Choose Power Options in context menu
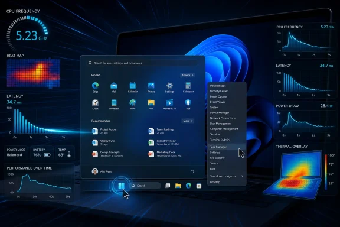The width and height of the screenshot is (340, 227). [x=218, y=97]
